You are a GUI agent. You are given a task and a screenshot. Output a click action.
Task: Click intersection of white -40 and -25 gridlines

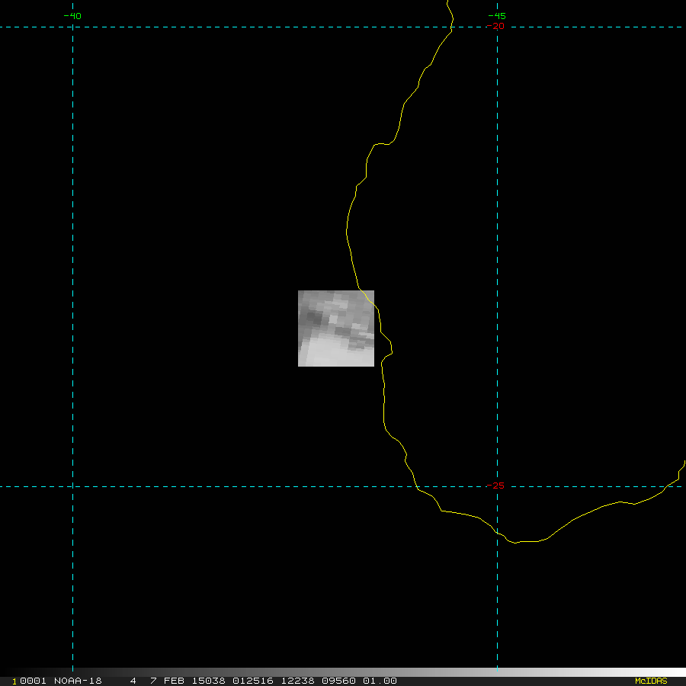72,486
